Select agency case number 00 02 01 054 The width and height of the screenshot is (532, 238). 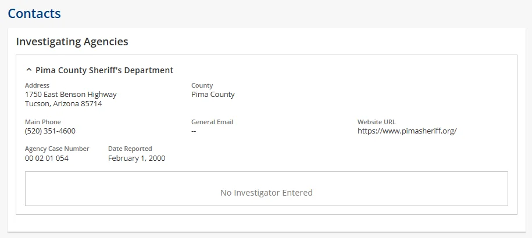47,158
